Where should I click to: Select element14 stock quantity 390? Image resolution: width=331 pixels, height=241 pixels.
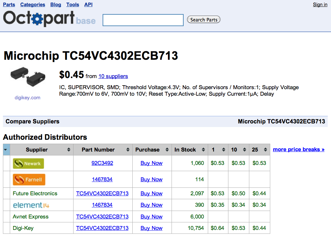[x=200, y=205]
